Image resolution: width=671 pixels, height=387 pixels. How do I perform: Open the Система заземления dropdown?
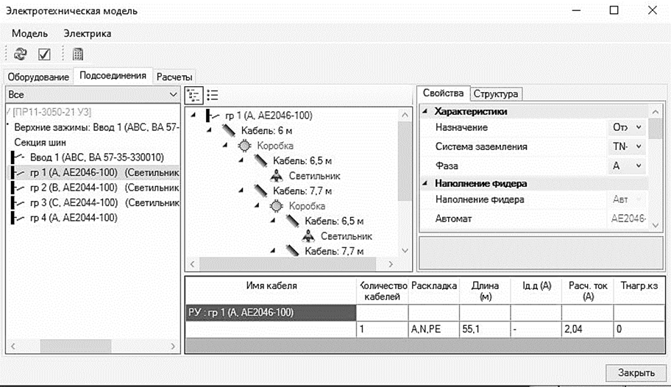(638, 146)
